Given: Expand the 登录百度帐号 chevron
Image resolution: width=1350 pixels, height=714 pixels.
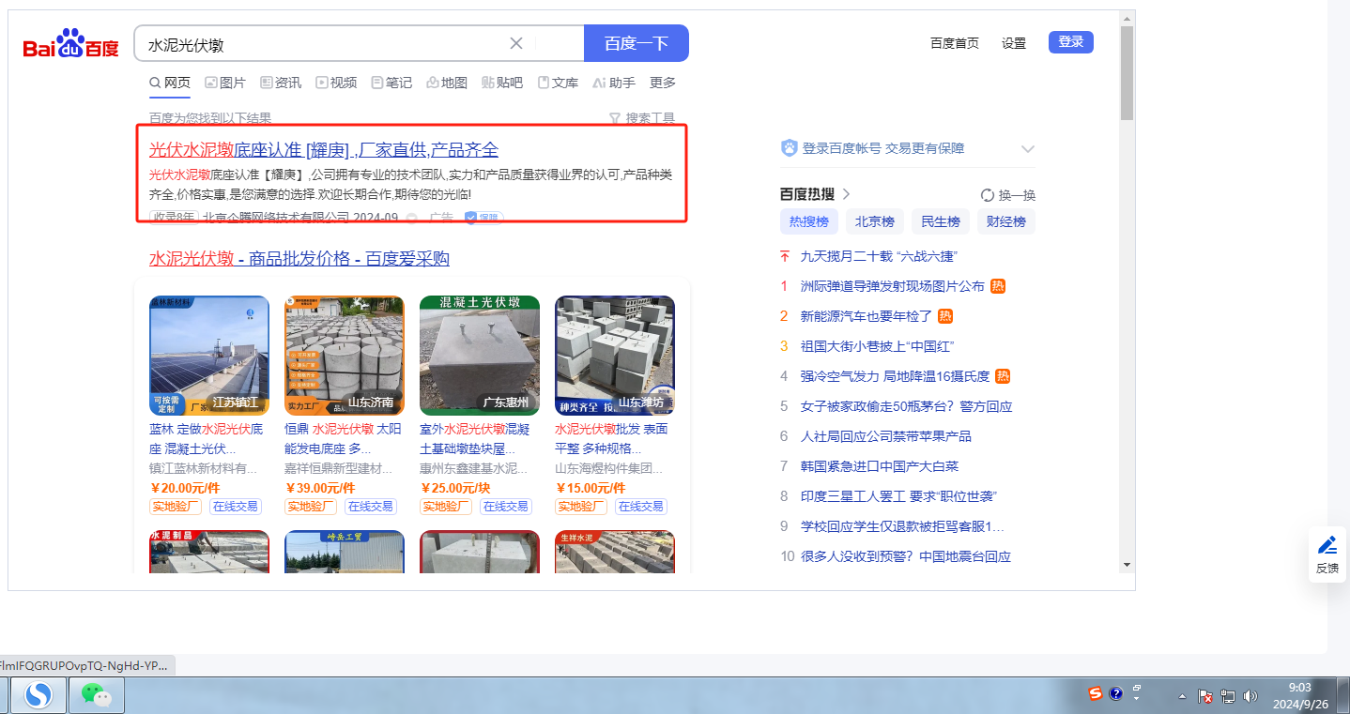Looking at the screenshot, I should (x=1028, y=148).
